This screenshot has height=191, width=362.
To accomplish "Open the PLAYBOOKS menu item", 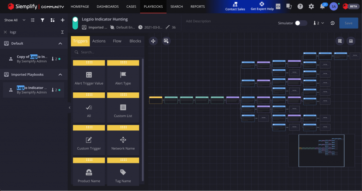I will (153, 6).
